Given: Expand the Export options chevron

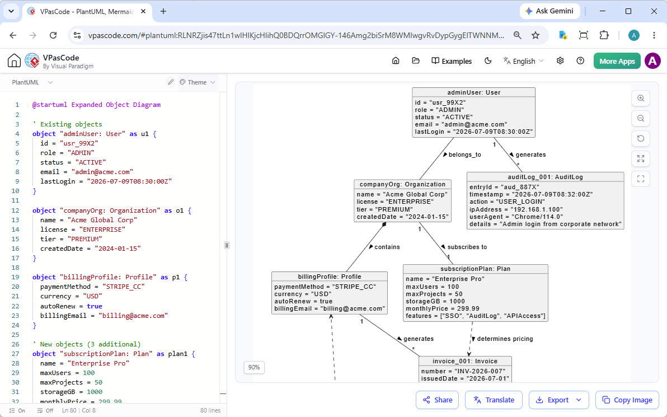Looking at the screenshot, I should (579, 400).
